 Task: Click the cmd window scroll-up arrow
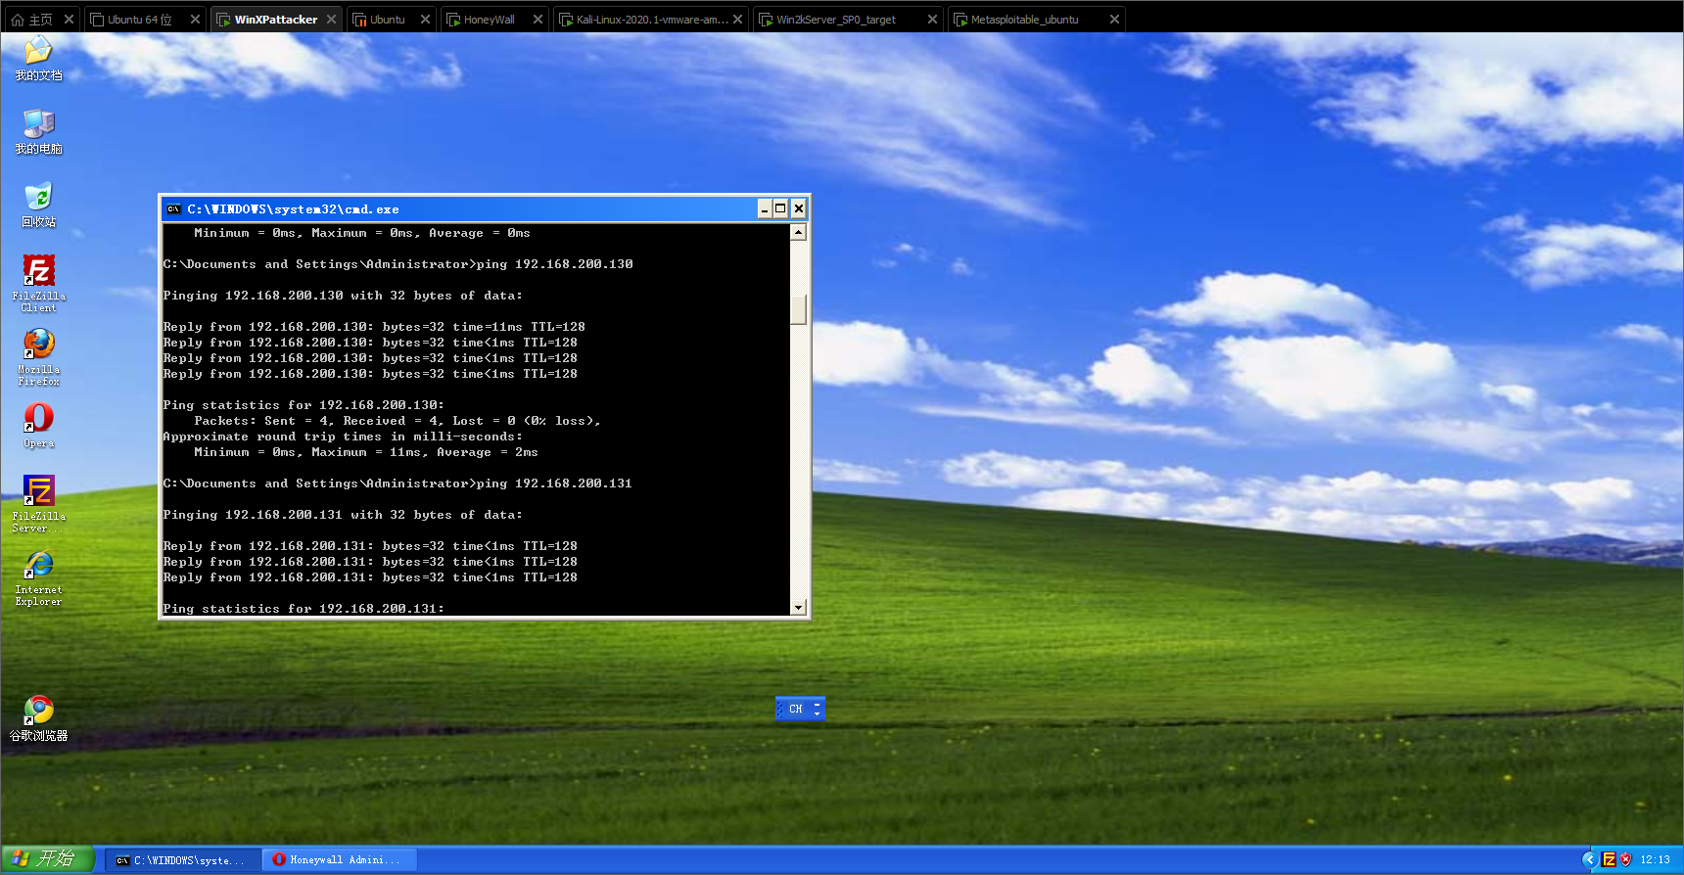tap(798, 232)
